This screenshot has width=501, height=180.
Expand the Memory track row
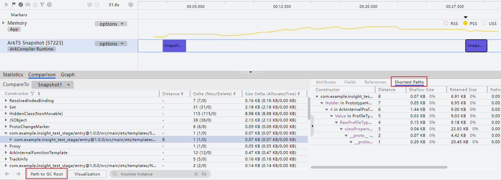pos(4,23)
